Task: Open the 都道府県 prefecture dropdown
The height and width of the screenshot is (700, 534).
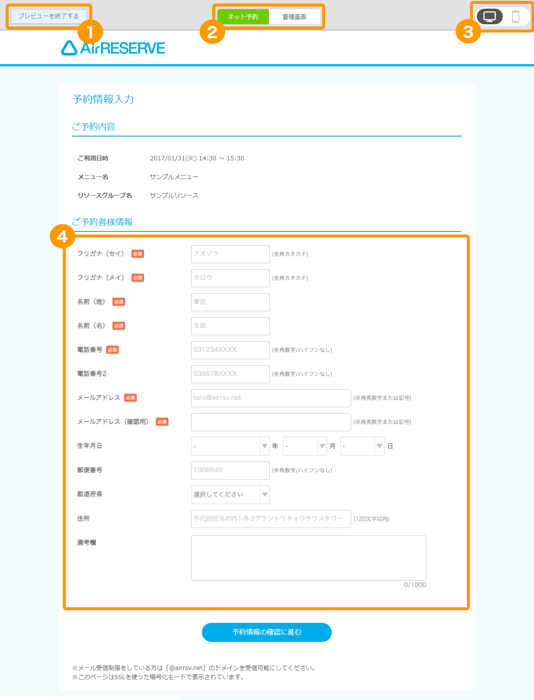Action: [x=230, y=495]
